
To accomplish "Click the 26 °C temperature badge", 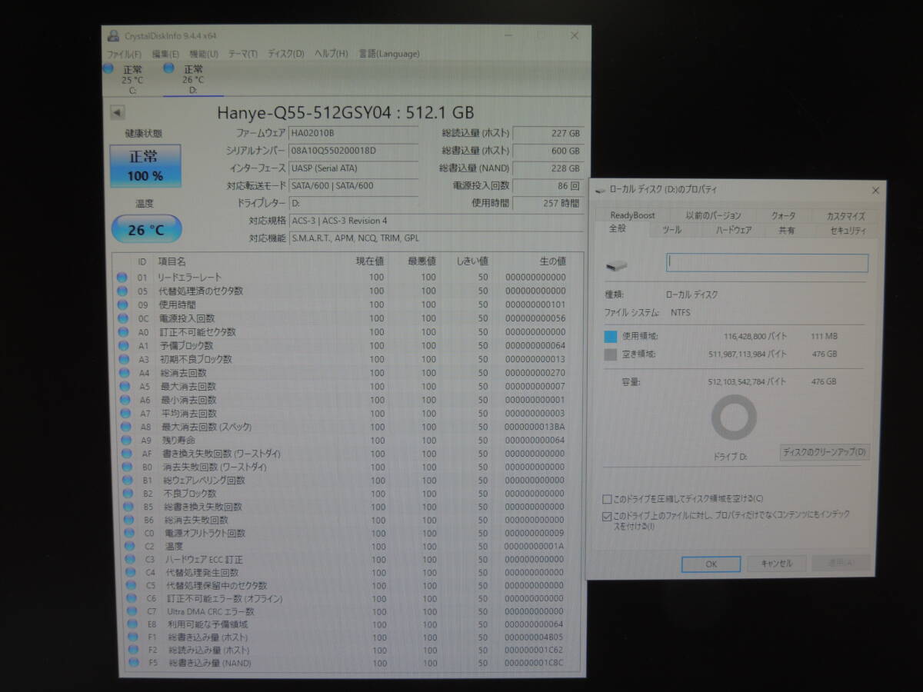I will point(146,228).
